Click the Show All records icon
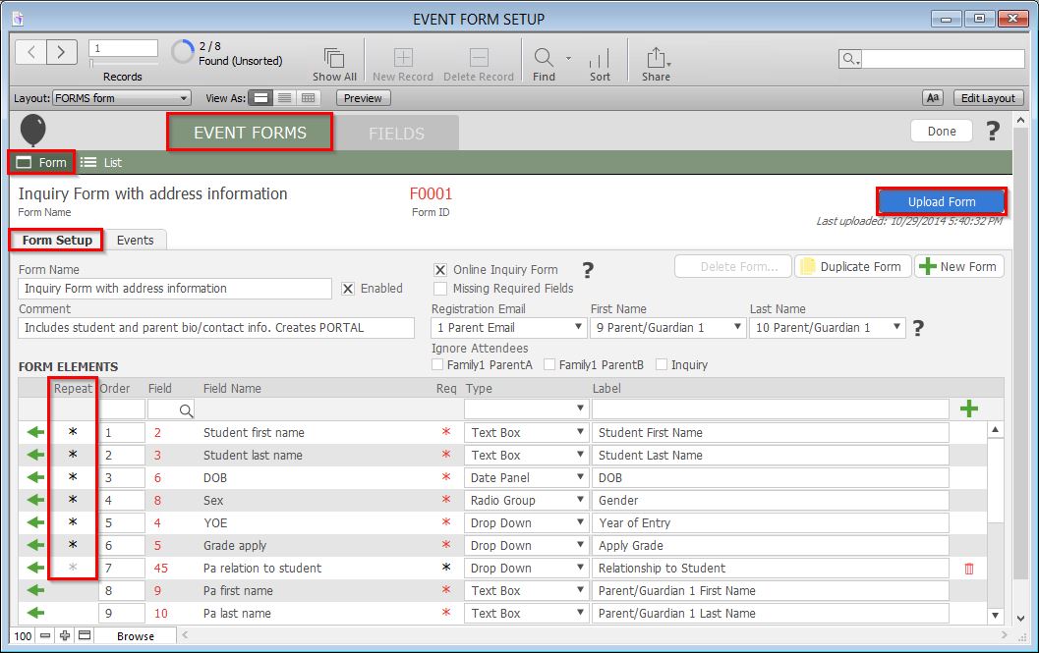The image size is (1039, 653). click(334, 58)
